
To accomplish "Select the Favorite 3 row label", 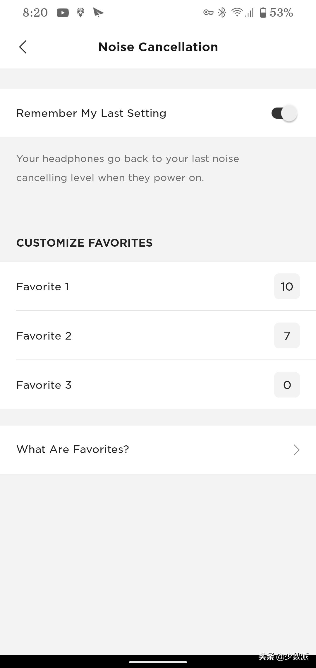I will pyautogui.click(x=44, y=385).
